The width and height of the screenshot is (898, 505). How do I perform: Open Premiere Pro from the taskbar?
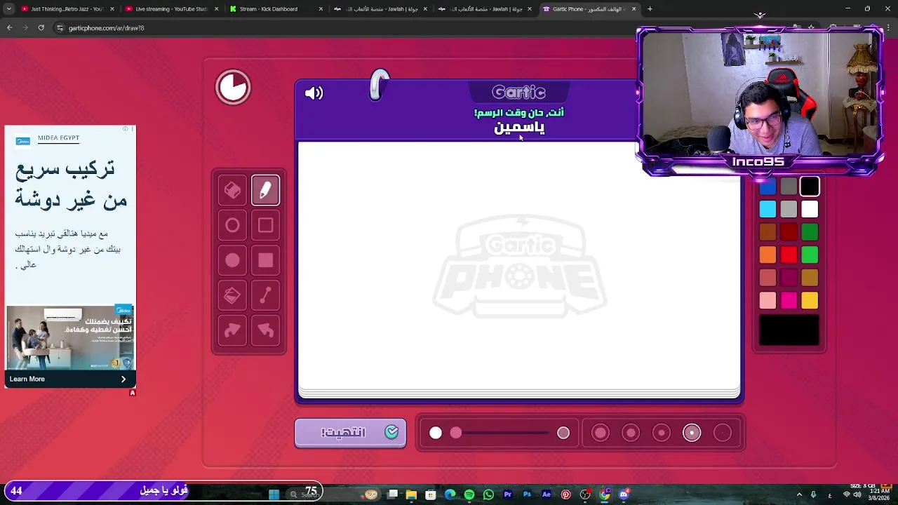click(508, 494)
